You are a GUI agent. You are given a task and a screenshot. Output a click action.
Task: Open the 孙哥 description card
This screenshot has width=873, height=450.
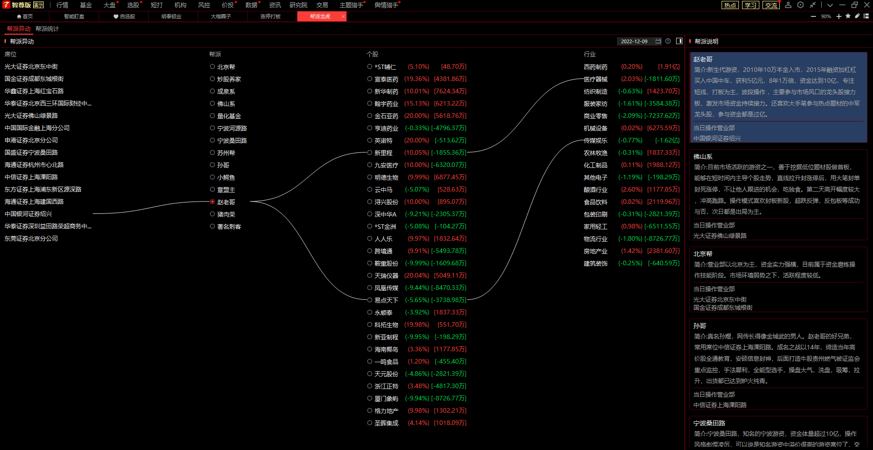pos(778,364)
